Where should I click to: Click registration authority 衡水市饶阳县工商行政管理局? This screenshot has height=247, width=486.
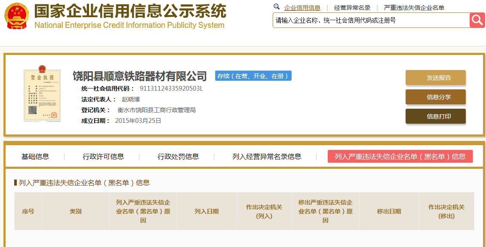pyautogui.click(x=157, y=110)
